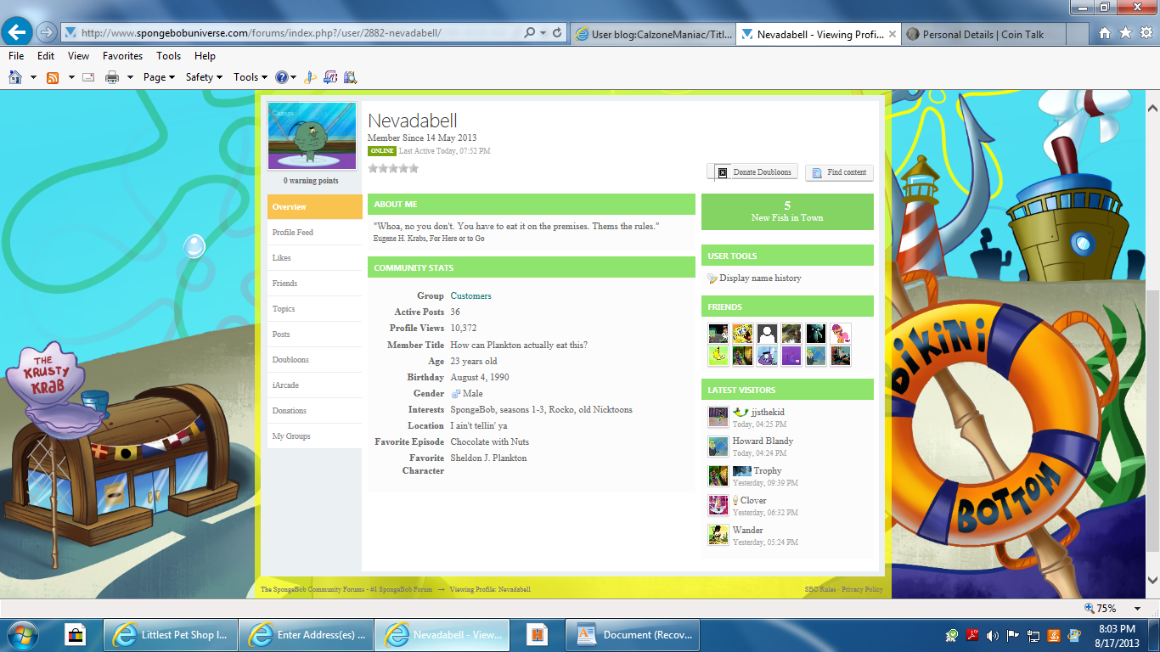Click the browser Forward arrow button
This screenshot has width=1160, height=652.
click(47, 33)
